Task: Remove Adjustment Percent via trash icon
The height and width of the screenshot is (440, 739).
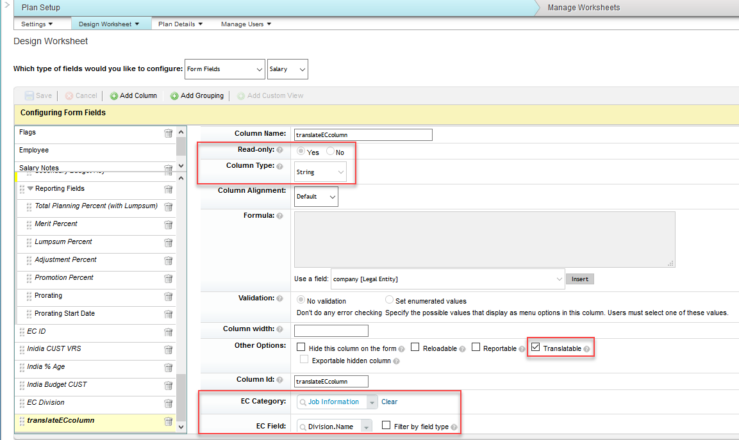Action: [x=169, y=261]
